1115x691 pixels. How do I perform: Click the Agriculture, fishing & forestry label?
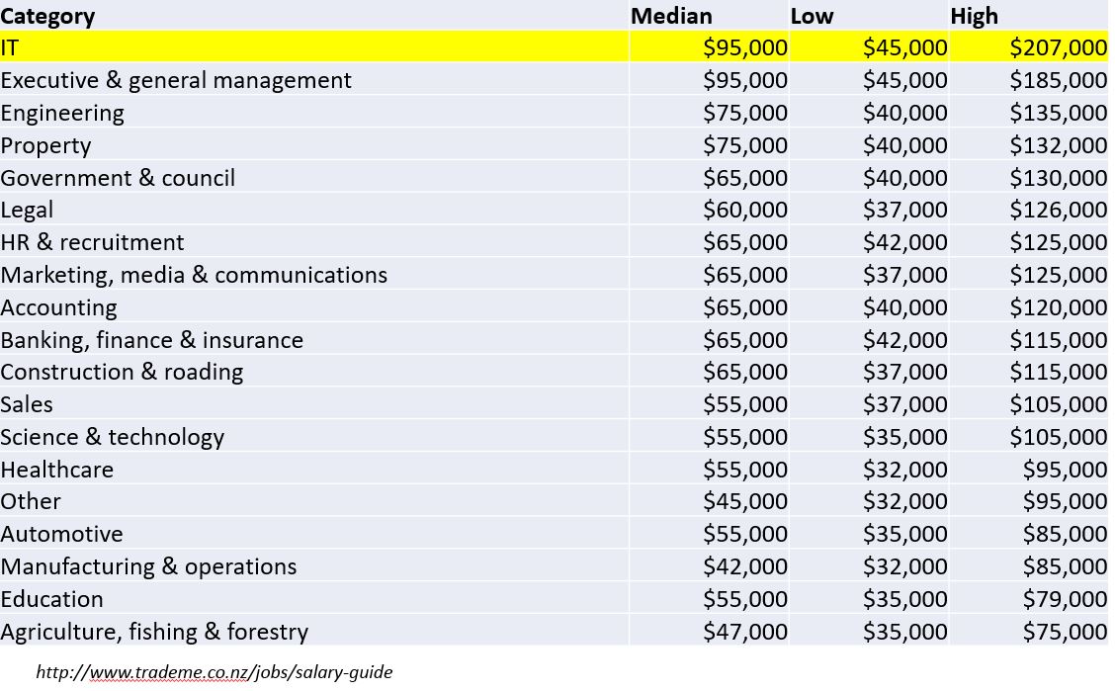(154, 632)
